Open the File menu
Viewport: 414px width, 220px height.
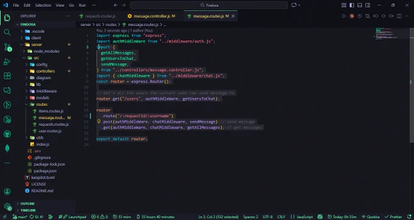[16, 5]
